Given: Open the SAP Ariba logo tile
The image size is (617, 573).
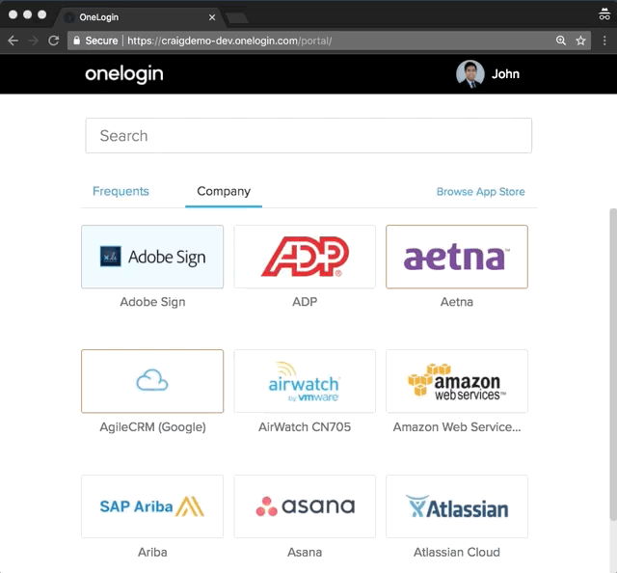Looking at the screenshot, I should pos(152,506).
